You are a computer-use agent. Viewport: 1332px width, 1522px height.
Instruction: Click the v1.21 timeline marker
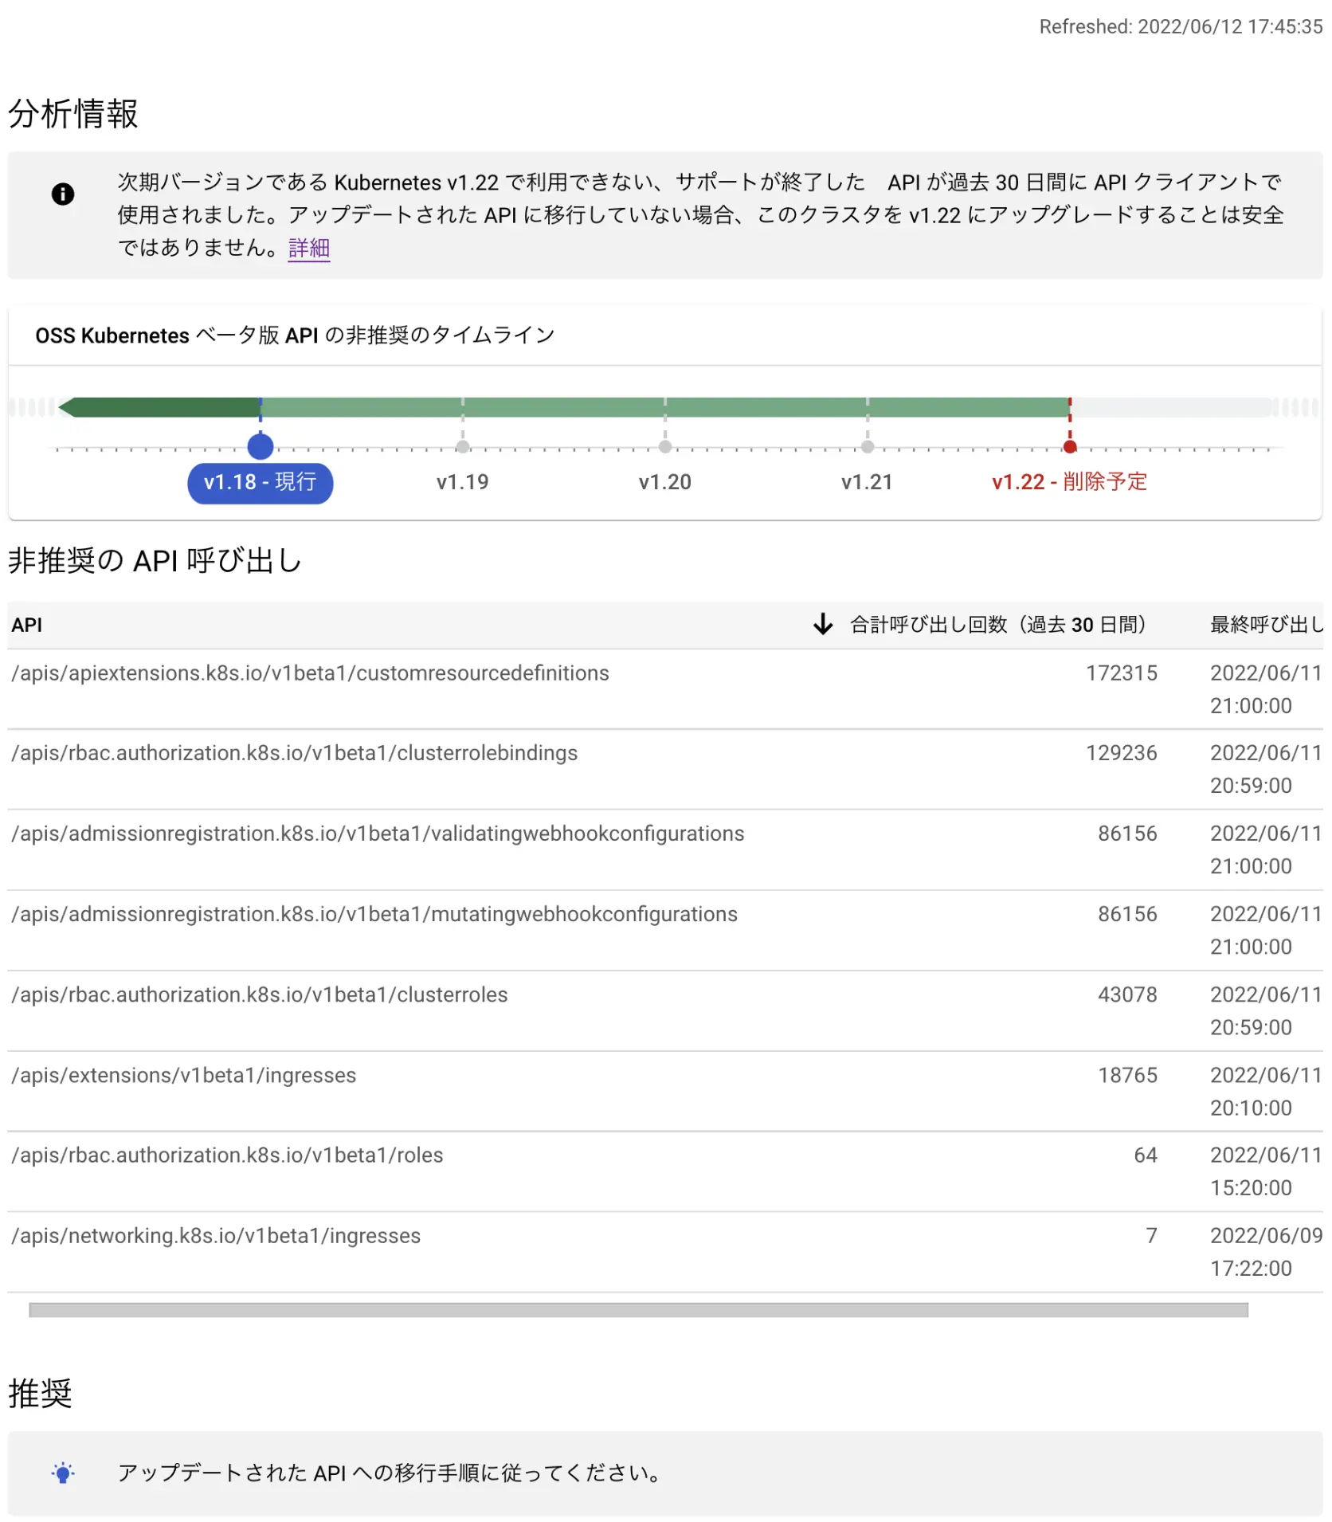pyautogui.click(x=868, y=447)
